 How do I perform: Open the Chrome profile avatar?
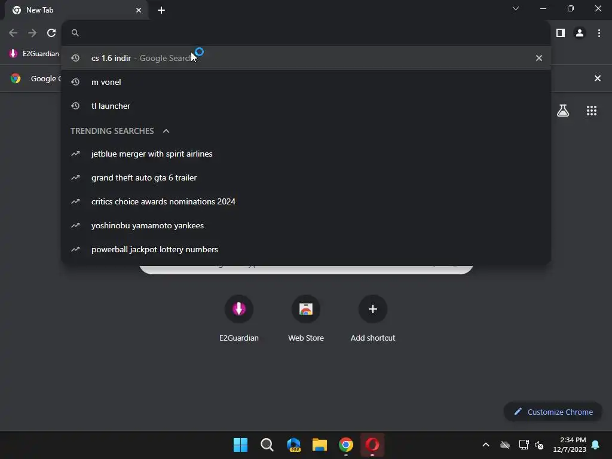point(580,33)
